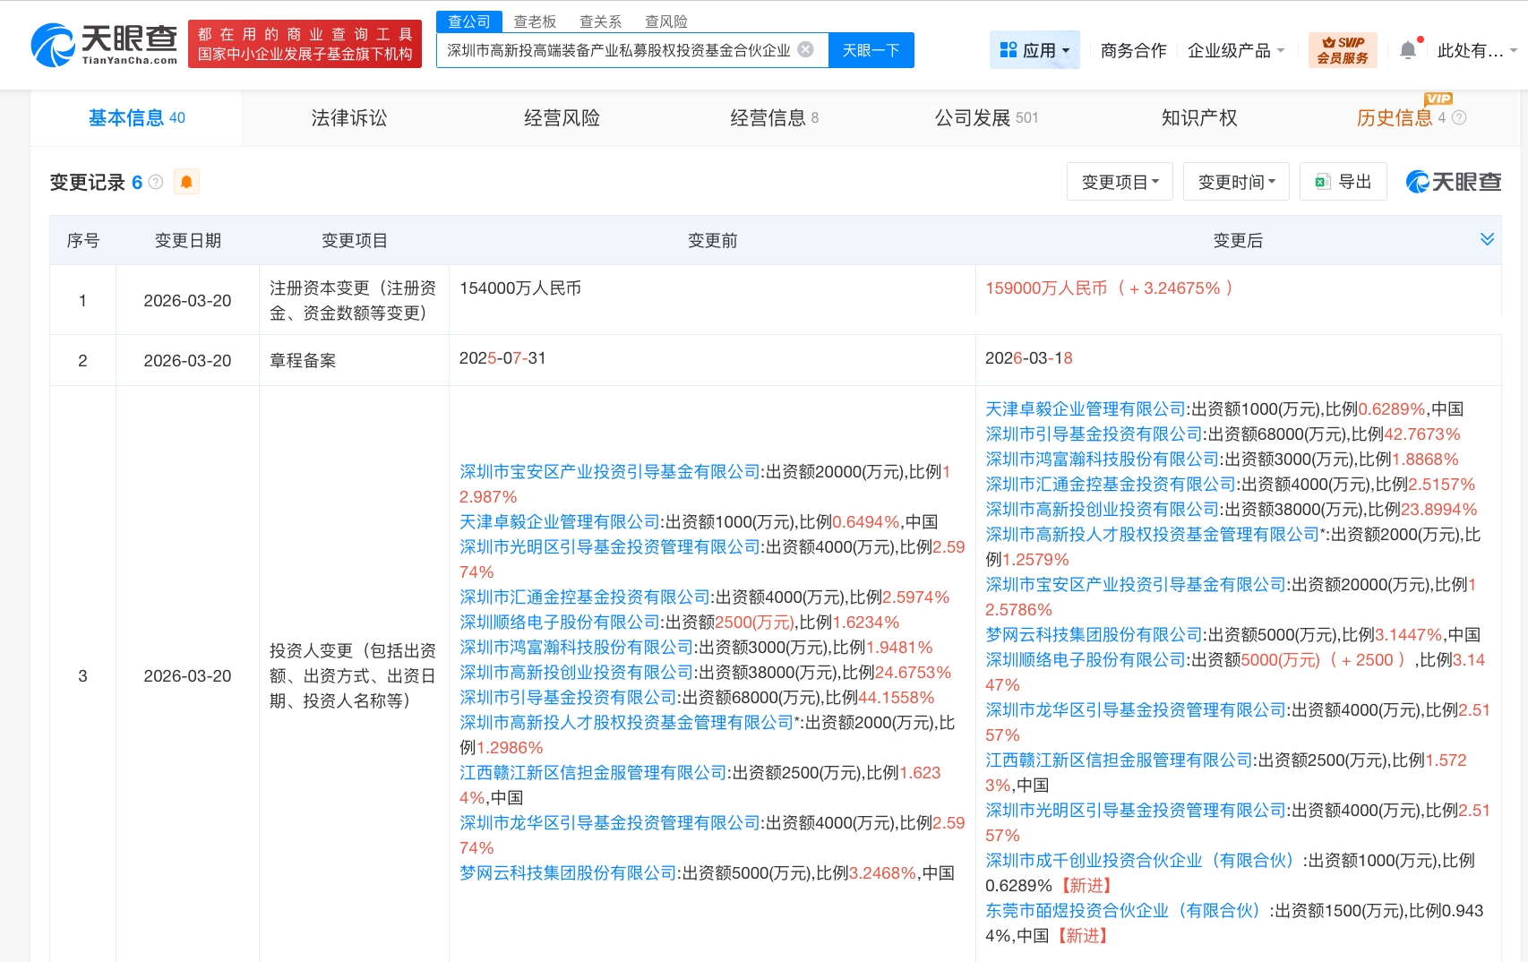Click the Excel icon in the 导出 button
This screenshot has width=1528, height=962.
[1322, 181]
